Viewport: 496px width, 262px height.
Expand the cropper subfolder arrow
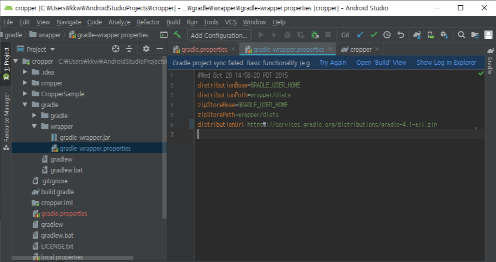[x=25, y=83]
